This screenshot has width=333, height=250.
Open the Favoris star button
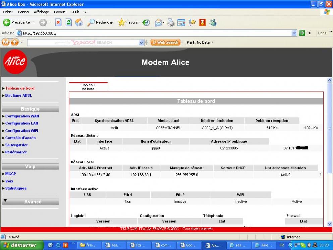pos(128,22)
